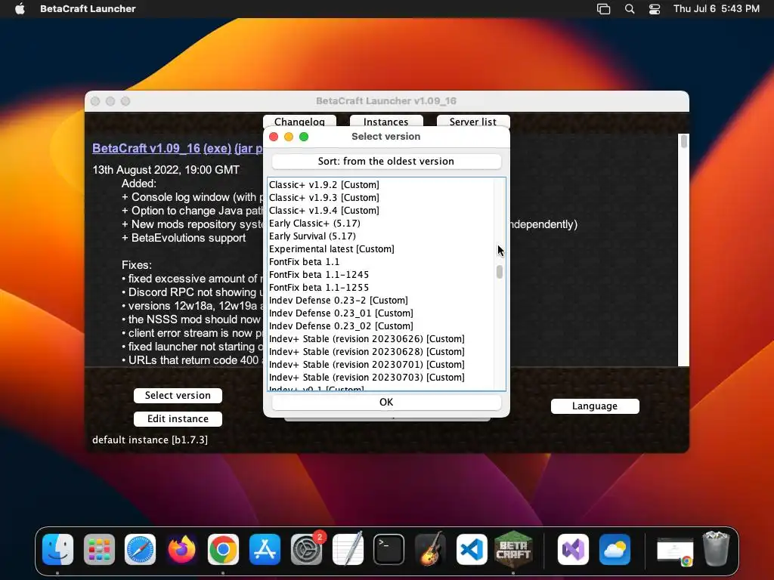Select Classic+ v1.9.2 [Custom]
The image size is (774, 580).
point(381,184)
